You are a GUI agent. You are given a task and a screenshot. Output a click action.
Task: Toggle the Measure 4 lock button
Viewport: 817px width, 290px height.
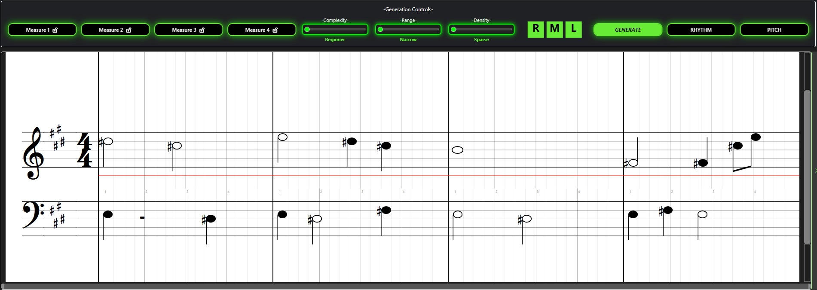tap(262, 30)
